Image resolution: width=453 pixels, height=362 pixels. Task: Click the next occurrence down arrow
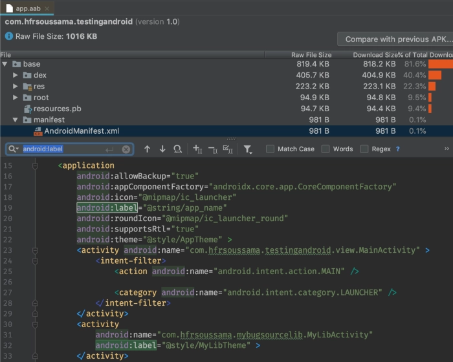(162, 149)
